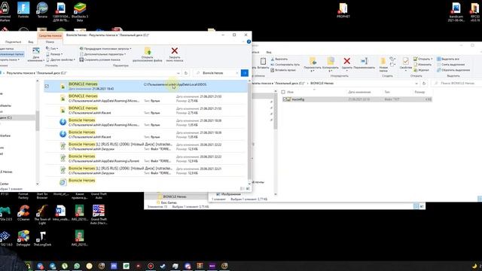The image size is (482, 271).
Task: Toggle checkbox of first BIONICLE Heroes result
Action: (x=47, y=87)
